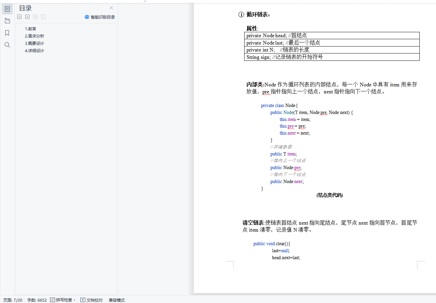Click code line 'this.pre = pre;'
Viewport: 436px width, 303px height.
[x=293, y=126]
